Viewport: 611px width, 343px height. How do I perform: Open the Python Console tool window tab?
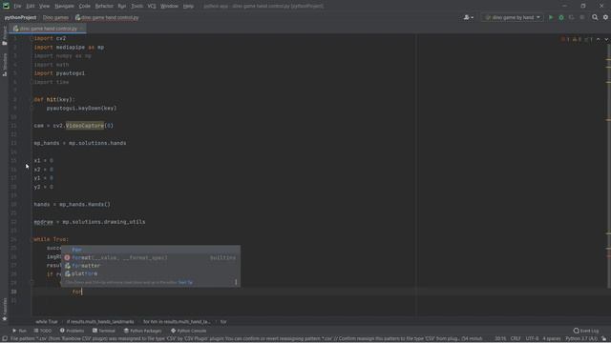pyautogui.click(x=189, y=331)
